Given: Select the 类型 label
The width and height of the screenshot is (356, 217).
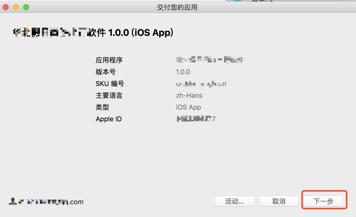Looking at the screenshot, I should [x=102, y=107].
